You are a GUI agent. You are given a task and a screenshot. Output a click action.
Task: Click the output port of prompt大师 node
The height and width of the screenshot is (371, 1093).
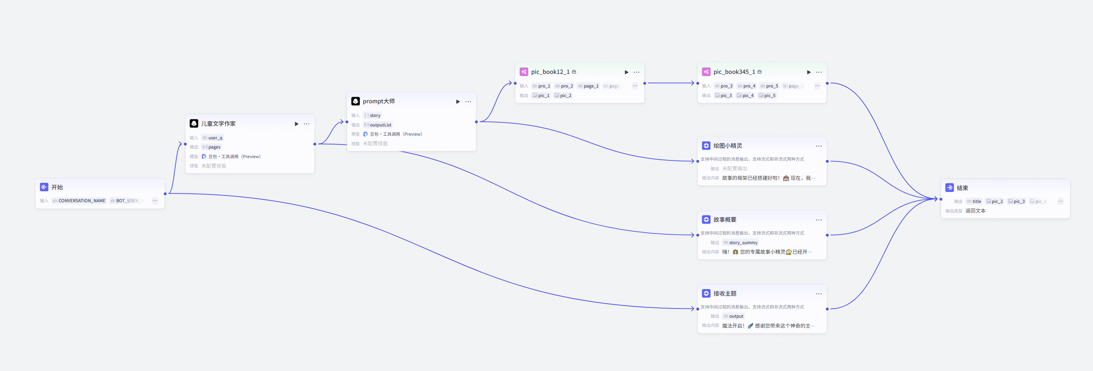(477, 122)
